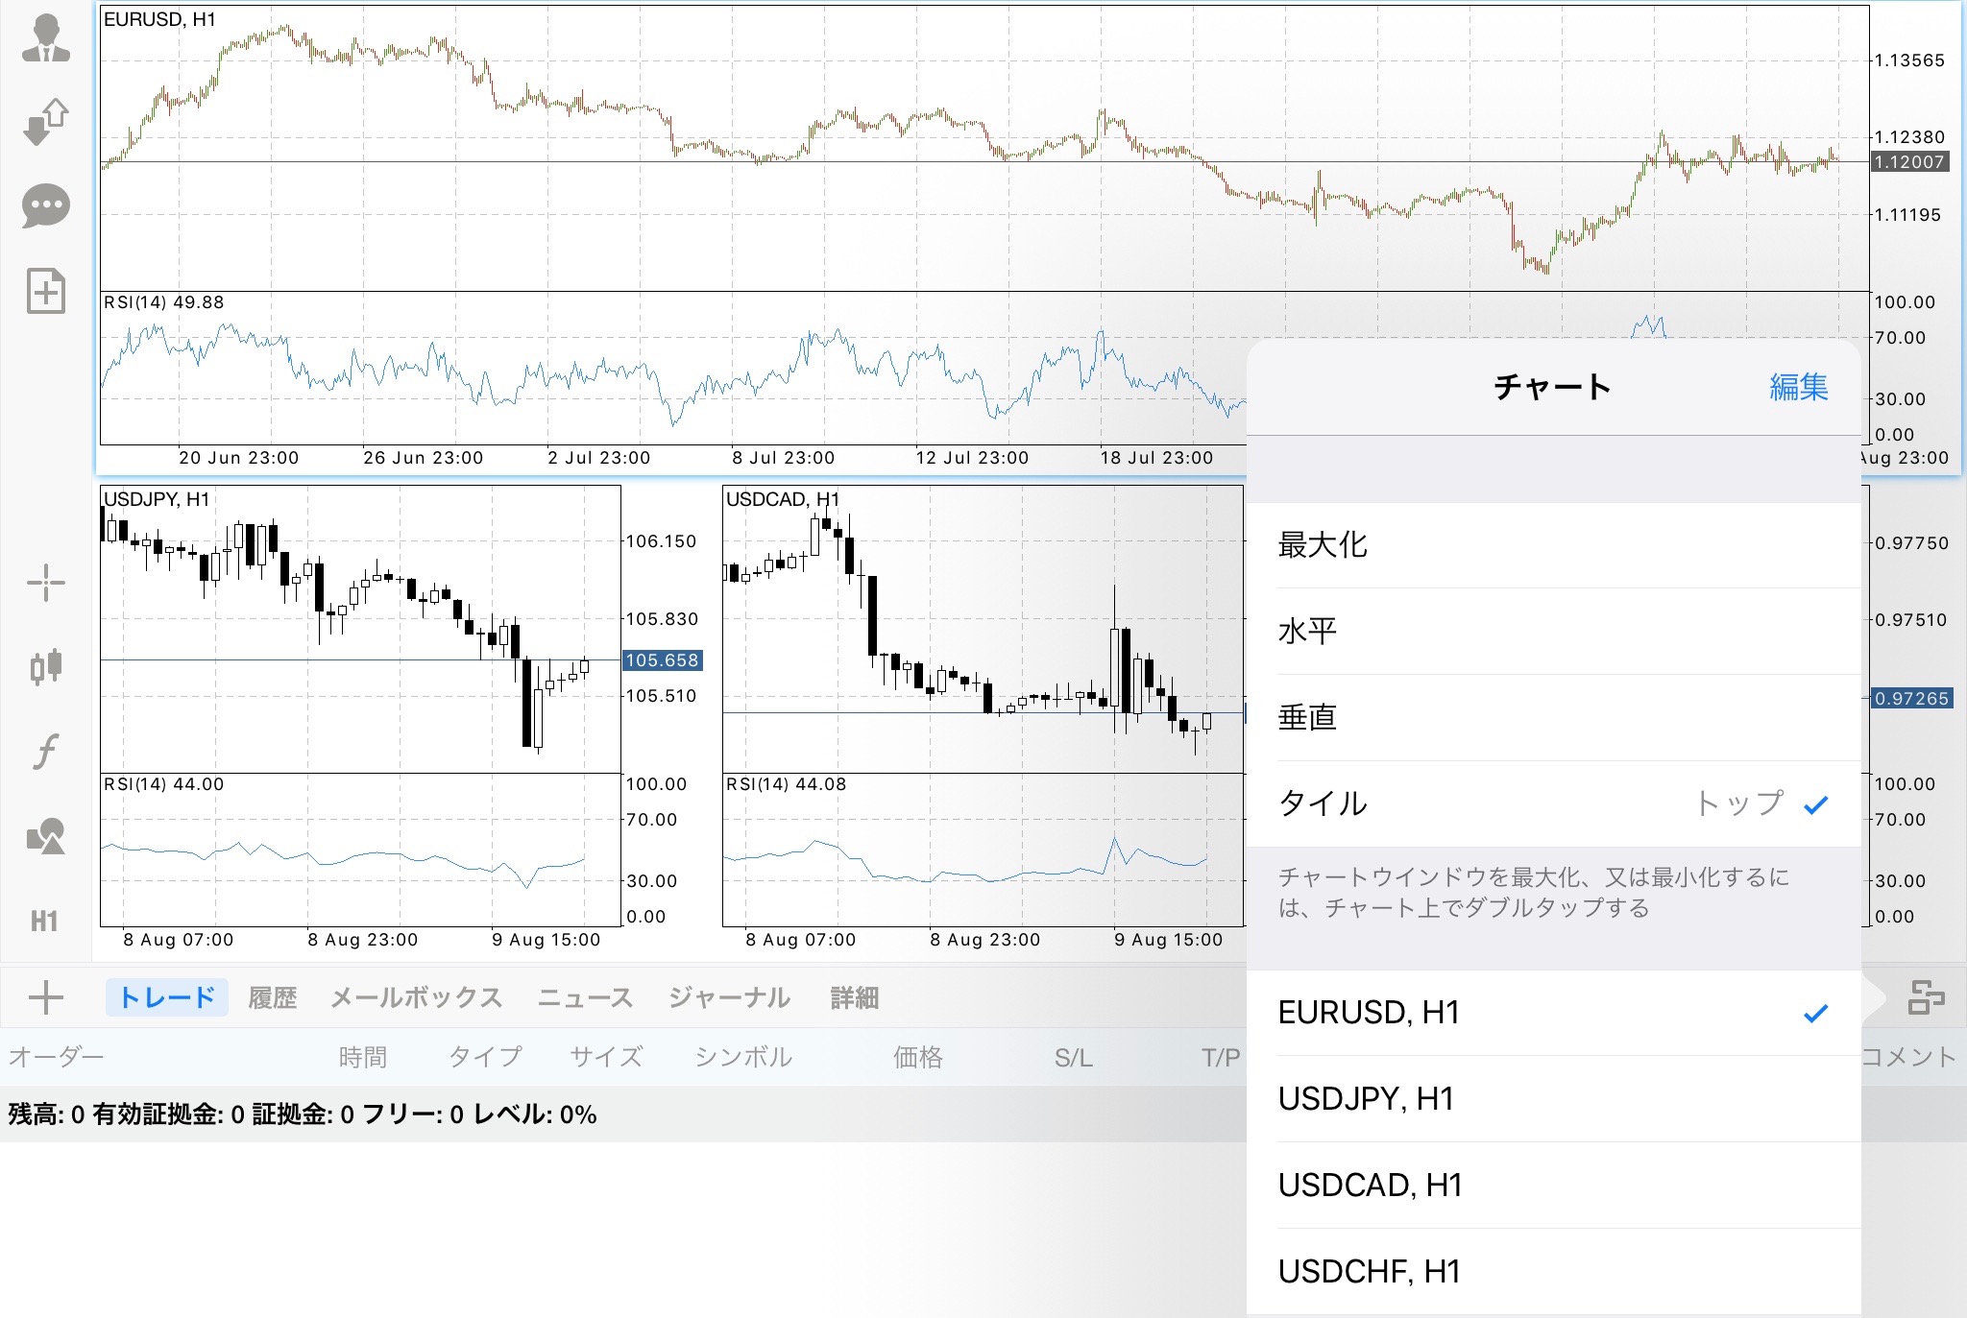Tap the サイズ column header

click(606, 1058)
